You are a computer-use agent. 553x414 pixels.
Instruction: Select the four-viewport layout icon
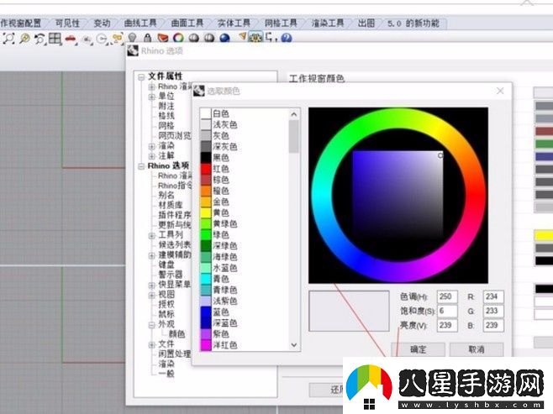[55, 38]
